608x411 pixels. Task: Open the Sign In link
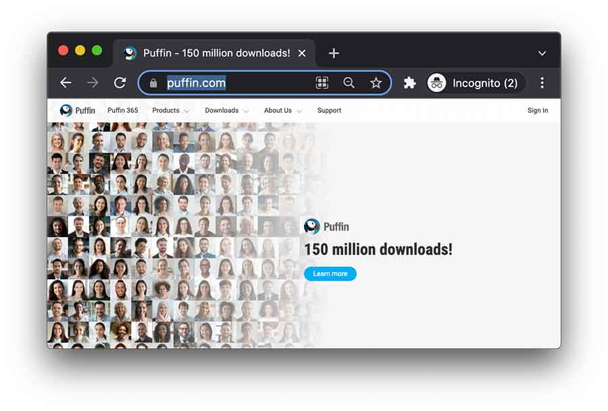[537, 110]
